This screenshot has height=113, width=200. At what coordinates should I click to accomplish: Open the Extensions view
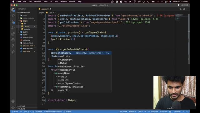point(13,34)
